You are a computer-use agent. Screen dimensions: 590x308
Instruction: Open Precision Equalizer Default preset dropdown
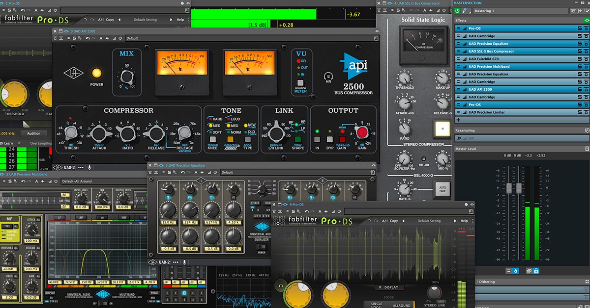pyautogui.click(x=297, y=173)
